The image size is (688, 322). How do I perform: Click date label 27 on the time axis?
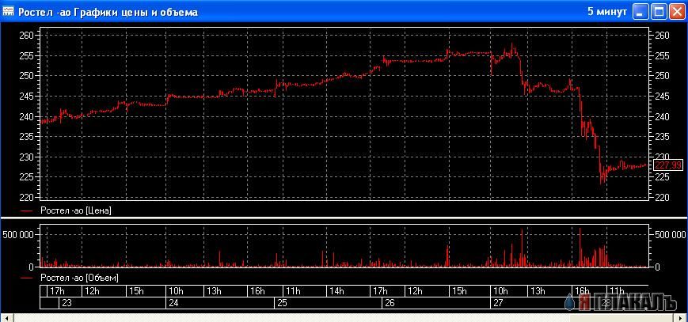coord(497,303)
